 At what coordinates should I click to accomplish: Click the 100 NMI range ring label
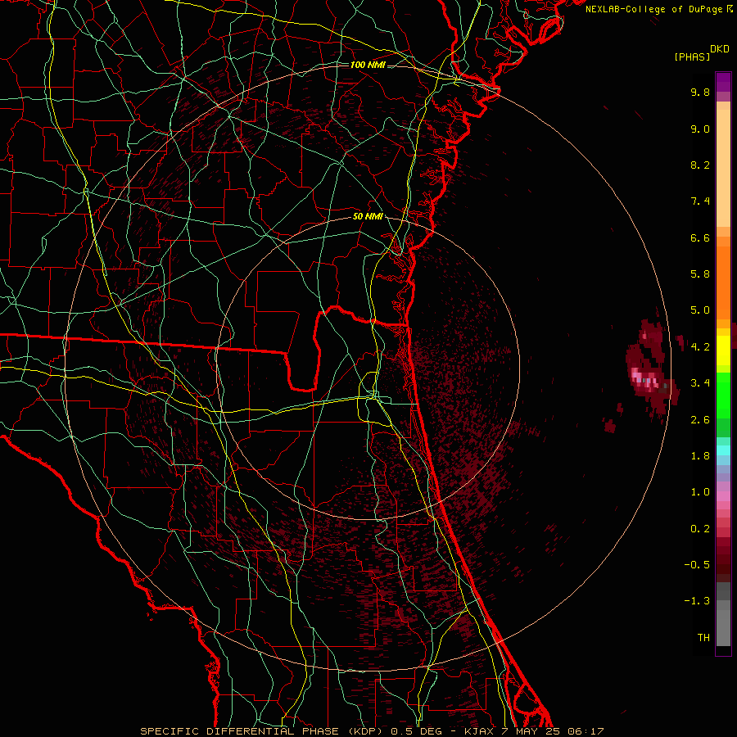point(368,65)
